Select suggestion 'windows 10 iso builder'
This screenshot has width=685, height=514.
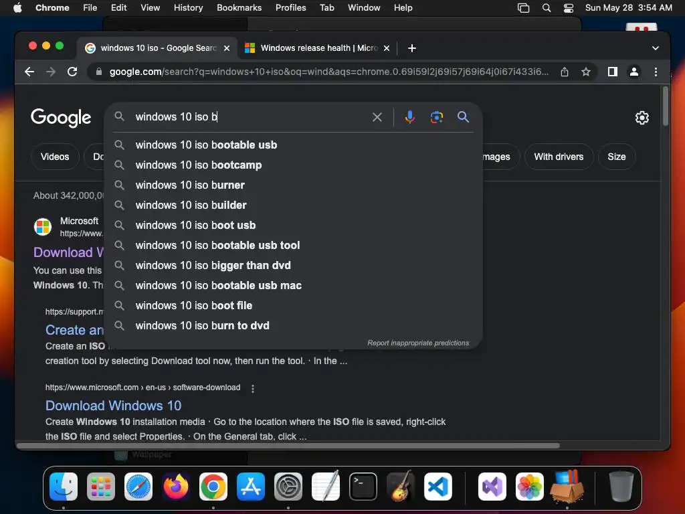(x=293, y=205)
